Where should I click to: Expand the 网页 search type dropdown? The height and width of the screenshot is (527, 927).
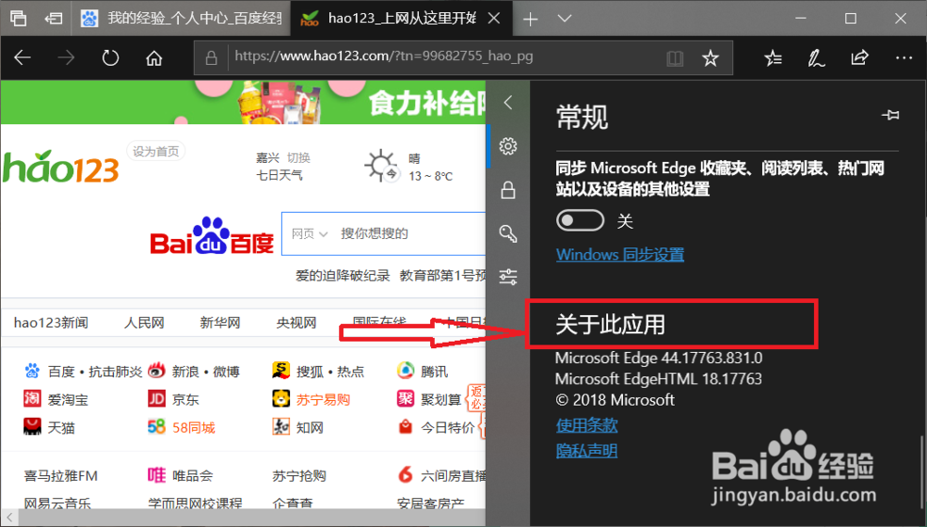click(x=310, y=233)
